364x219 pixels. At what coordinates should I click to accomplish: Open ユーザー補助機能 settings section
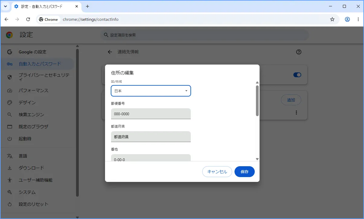point(37,180)
